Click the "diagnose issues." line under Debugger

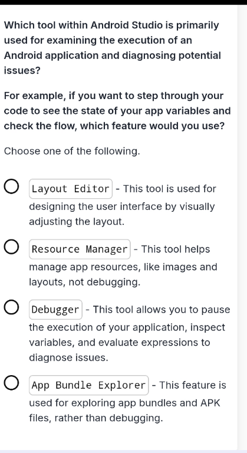point(69,358)
